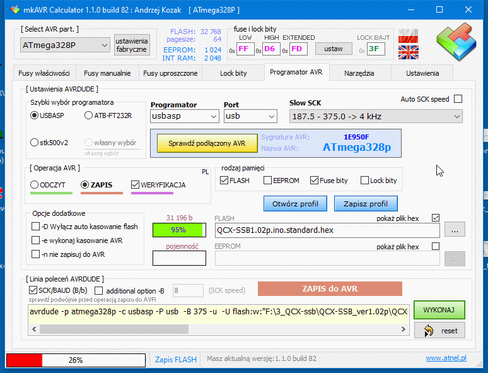Click LOW fuse value field FF
The image size is (488, 373).
pos(245,49)
